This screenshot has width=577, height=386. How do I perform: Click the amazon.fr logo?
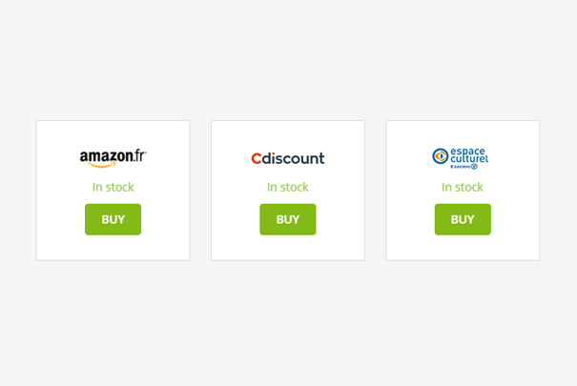pyautogui.click(x=113, y=159)
